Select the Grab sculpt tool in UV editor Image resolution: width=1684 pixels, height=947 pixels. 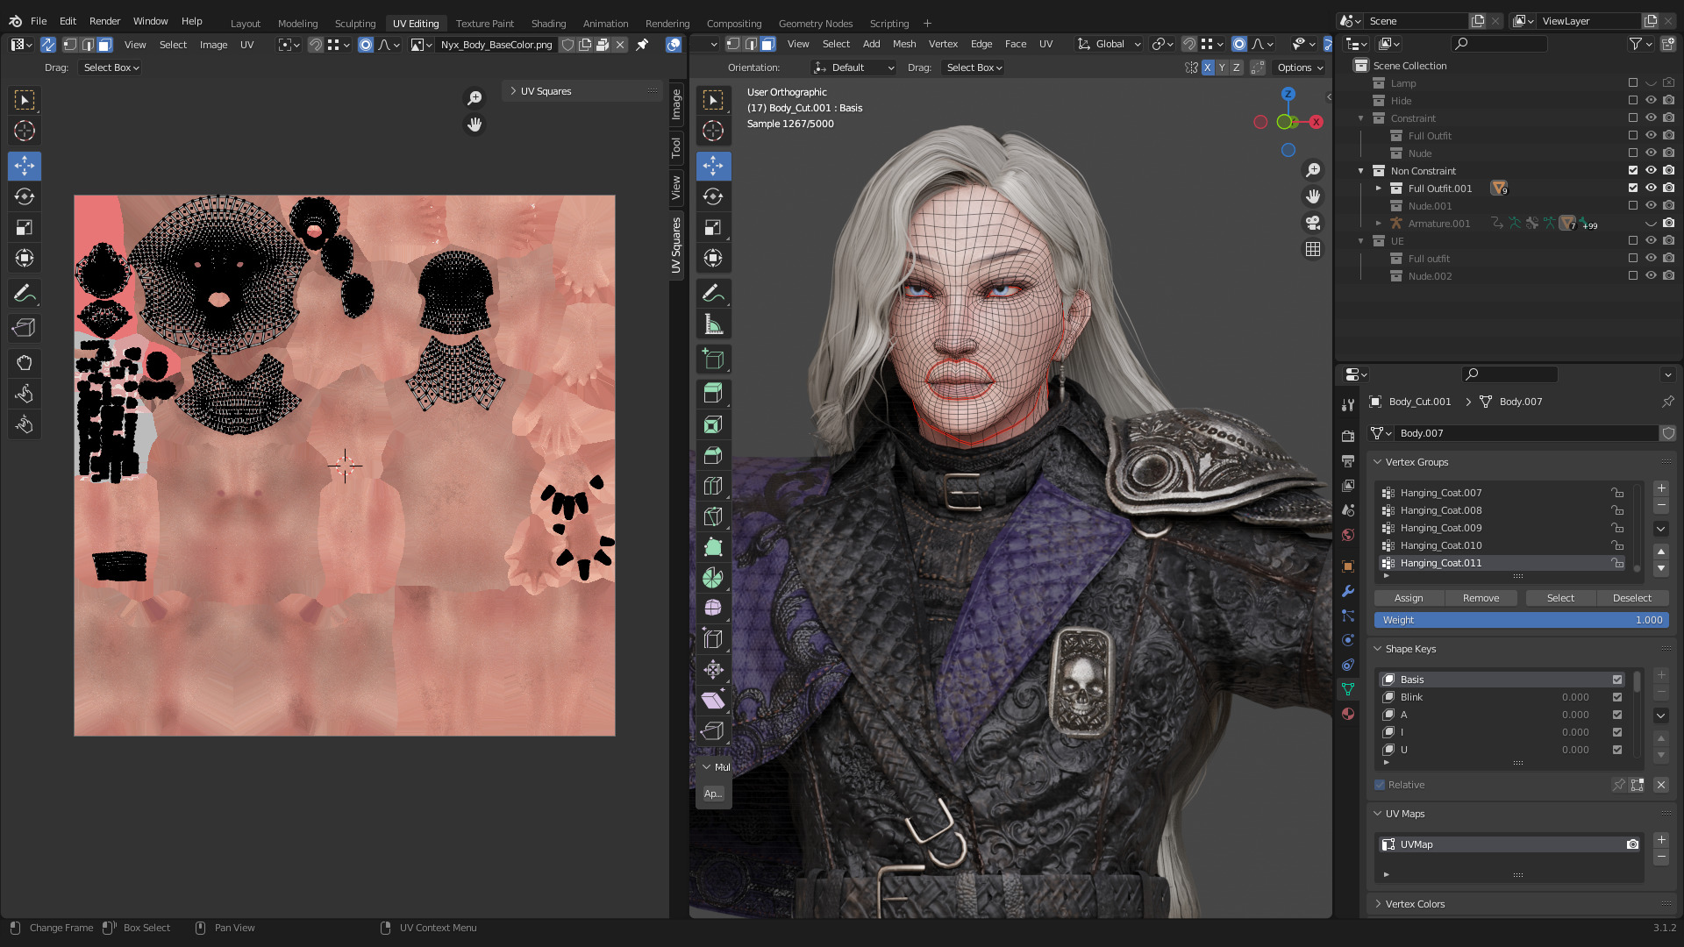[25, 363]
